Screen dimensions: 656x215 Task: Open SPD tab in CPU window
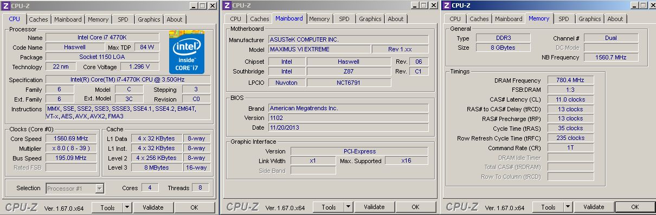point(123,19)
